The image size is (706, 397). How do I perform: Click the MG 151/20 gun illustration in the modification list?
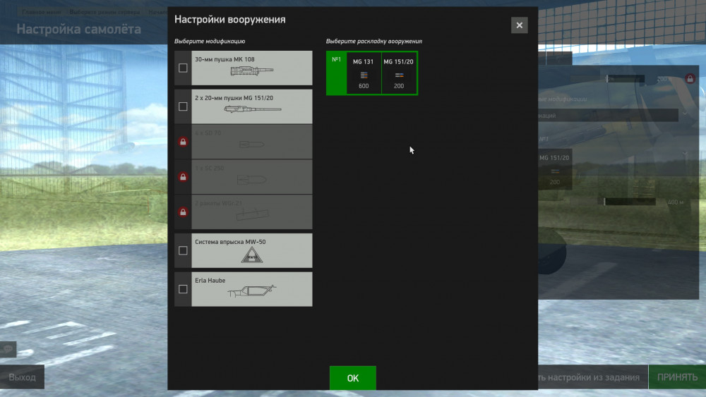tap(252, 109)
